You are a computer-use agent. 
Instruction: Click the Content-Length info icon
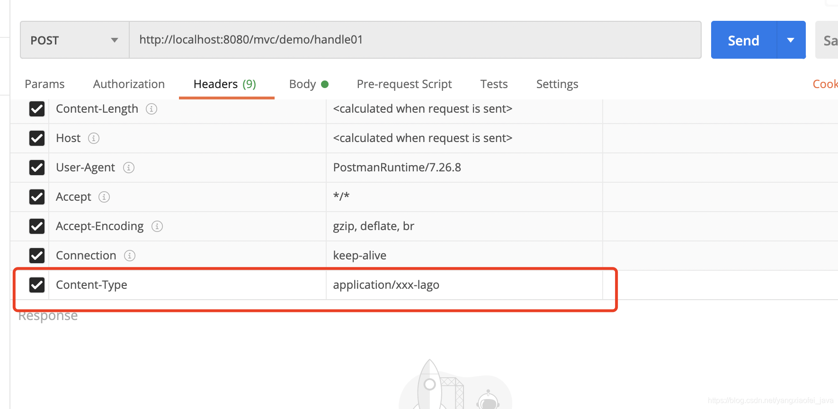(x=152, y=109)
